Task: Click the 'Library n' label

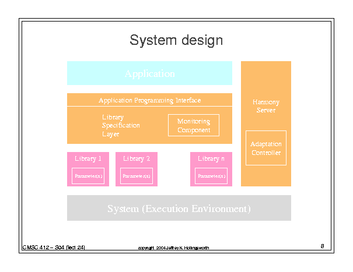Action: [211, 158]
